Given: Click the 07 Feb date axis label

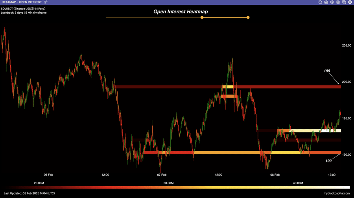Looking at the screenshot, I should pos(162,174).
